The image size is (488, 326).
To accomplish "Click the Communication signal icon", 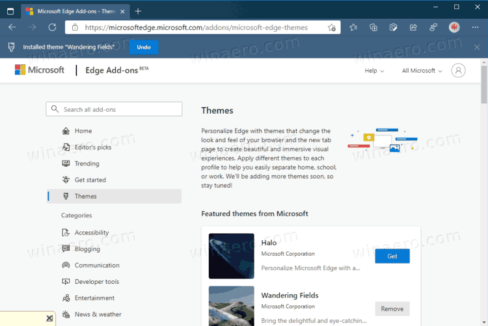I will (66, 265).
